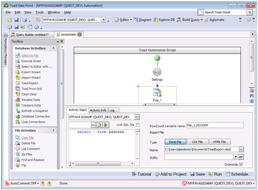
Task: Click the edit SQL pencil icon
Action: pos(99,125)
